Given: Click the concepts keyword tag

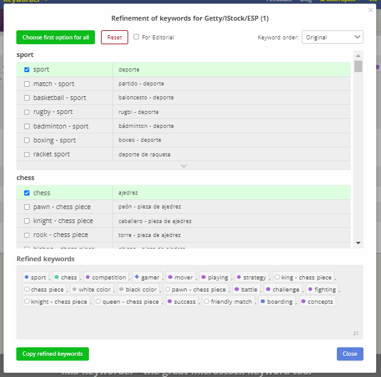Looking at the screenshot, I should tap(317, 301).
